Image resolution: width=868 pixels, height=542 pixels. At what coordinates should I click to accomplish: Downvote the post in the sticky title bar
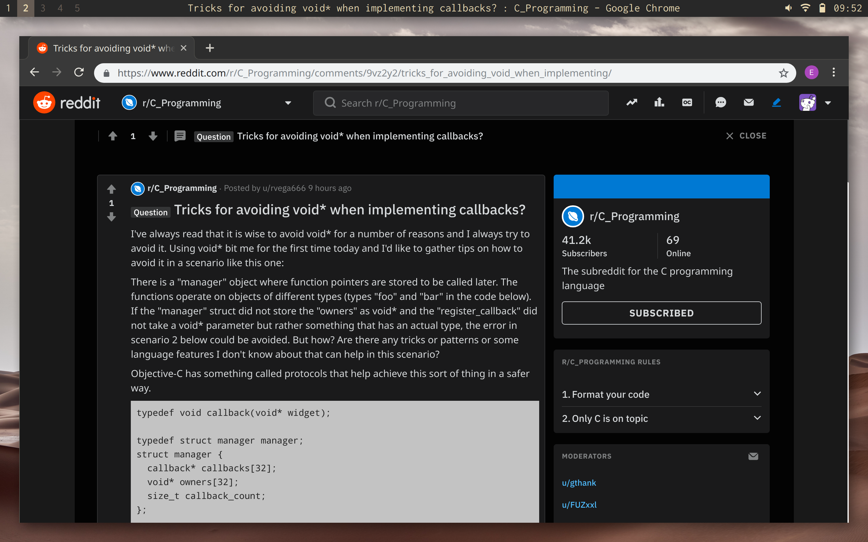pos(153,136)
